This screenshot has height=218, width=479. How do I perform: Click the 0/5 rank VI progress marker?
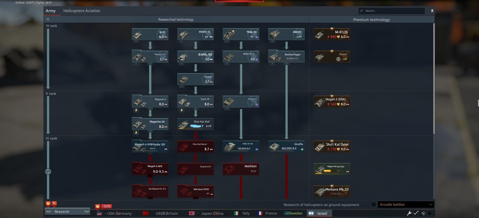tap(48, 172)
